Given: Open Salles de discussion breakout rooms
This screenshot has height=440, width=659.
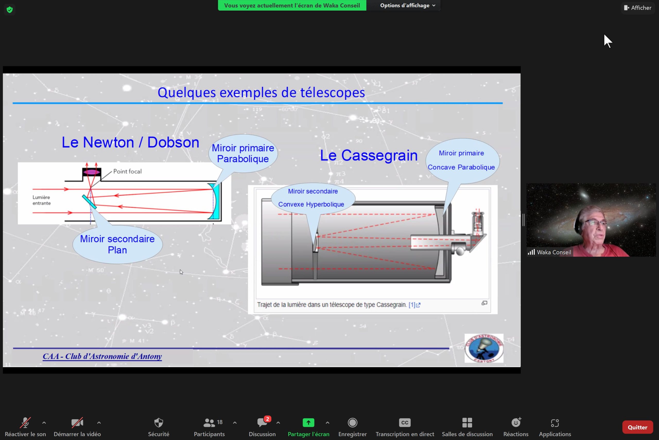Looking at the screenshot, I should (x=467, y=427).
